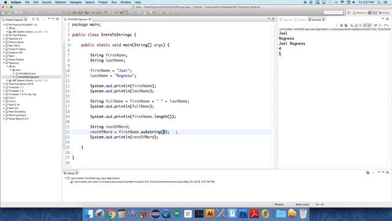Switch to the Task List tab
392x221 pixels.
point(286,20)
